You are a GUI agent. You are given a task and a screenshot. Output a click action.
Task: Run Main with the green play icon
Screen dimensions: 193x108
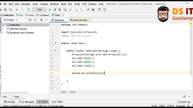click(x=50, y=10)
